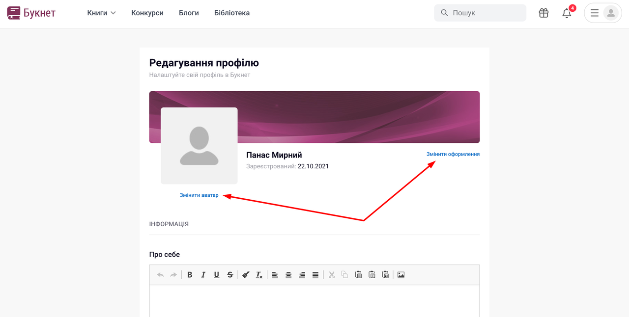
Task: Click the Undo arrow in editor toolbar
Action: (x=160, y=275)
